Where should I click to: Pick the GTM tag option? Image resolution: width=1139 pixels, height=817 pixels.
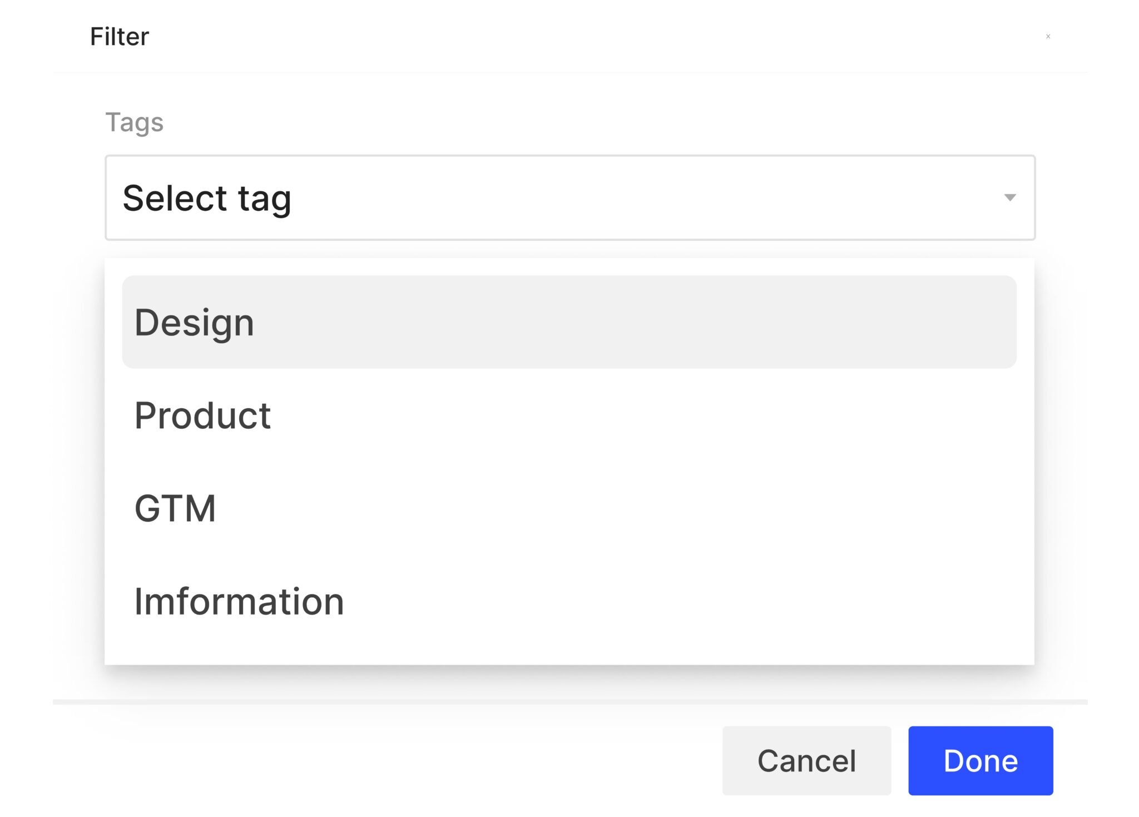(569, 508)
